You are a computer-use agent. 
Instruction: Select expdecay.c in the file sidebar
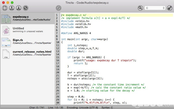pyautogui.click(x=28, y=18)
